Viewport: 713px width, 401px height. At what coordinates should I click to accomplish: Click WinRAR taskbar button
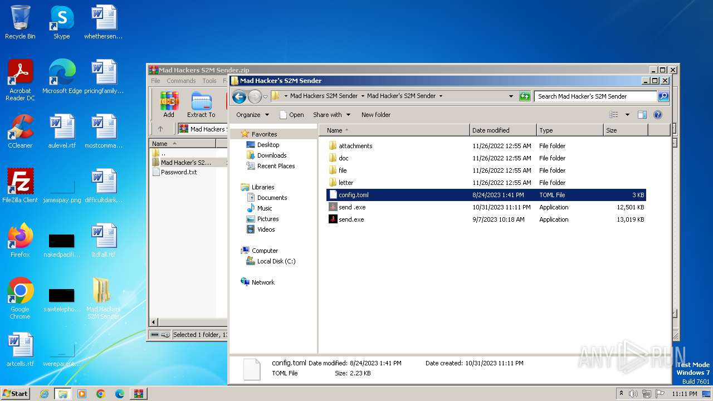coord(139,394)
